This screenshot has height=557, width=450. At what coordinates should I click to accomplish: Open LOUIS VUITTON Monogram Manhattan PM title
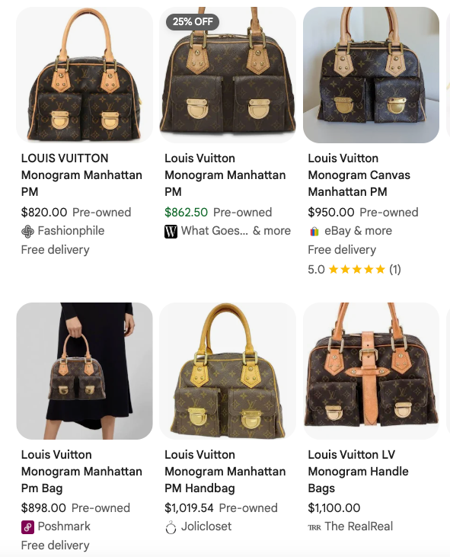tap(81, 175)
